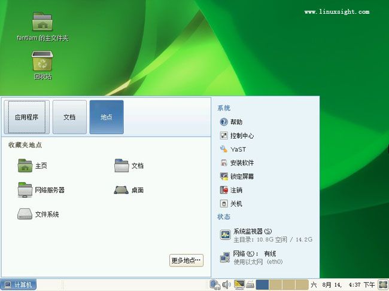Screen dimensions: 389x291
Task: Switch to the first blue workspace
Action: 262,285
